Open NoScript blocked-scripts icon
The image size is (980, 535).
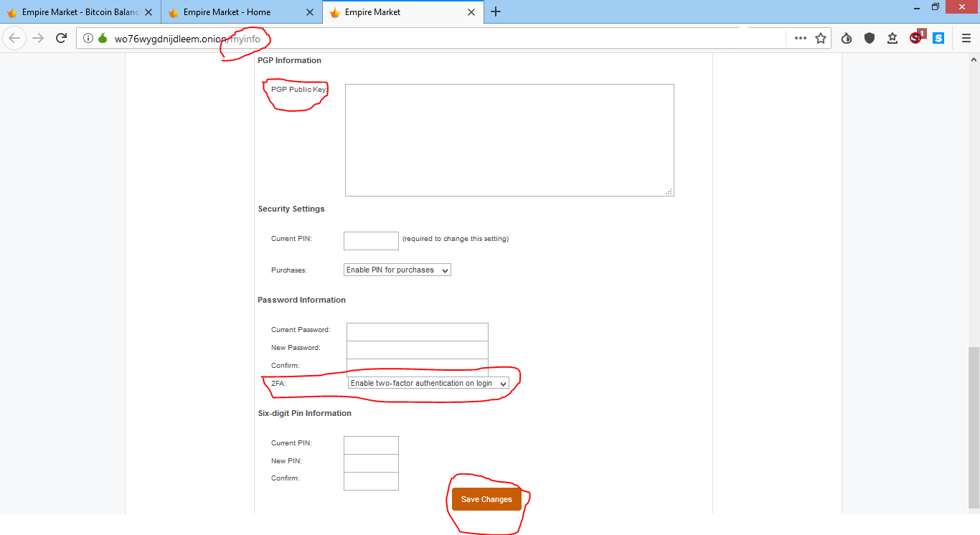(916, 37)
